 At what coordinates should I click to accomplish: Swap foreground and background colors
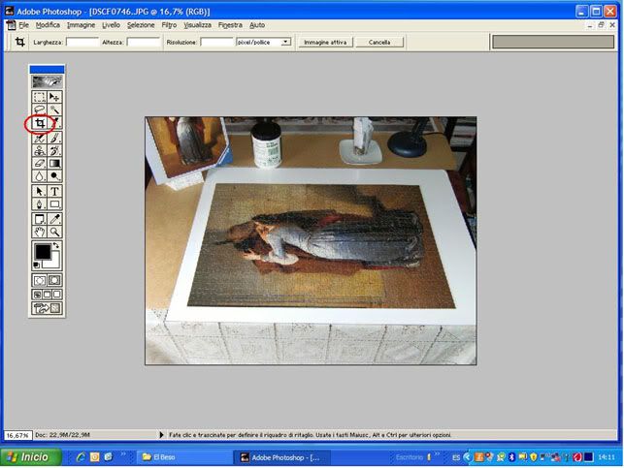[x=56, y=245]
